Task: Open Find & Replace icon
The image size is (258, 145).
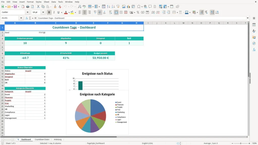Action: (79, 7)
